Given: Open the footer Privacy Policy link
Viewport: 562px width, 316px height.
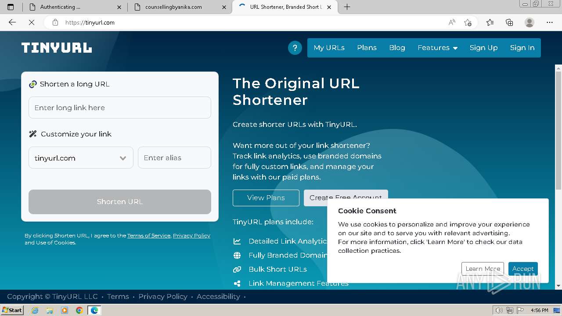Looking at the screenshot, I should pos(163,297).
